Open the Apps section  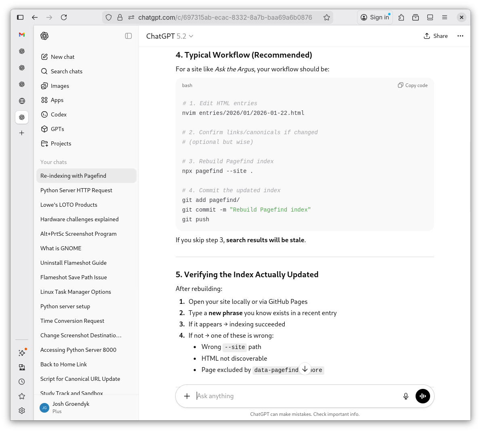coord(57,100)
